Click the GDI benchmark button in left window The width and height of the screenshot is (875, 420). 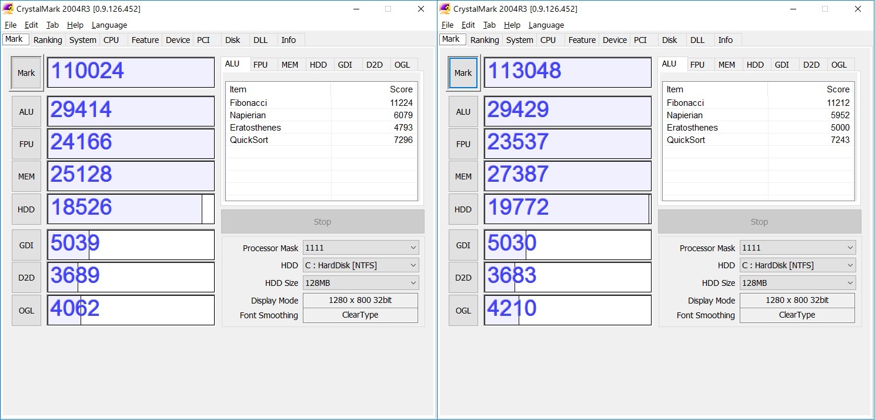tap(26, 245)
